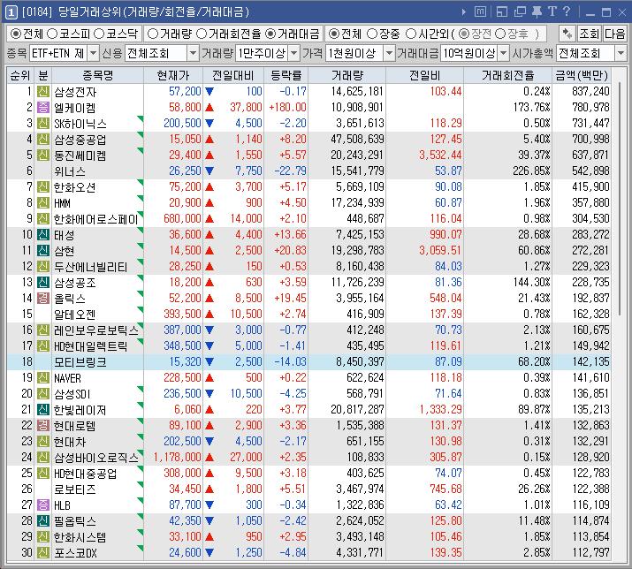Image resolution: width=632 pixels, height=569 pixels.
Task: Click the 순위 column header
Action: pos(20,75)
